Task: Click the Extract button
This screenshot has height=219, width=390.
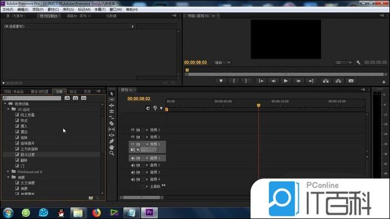Action: point(338,81)
